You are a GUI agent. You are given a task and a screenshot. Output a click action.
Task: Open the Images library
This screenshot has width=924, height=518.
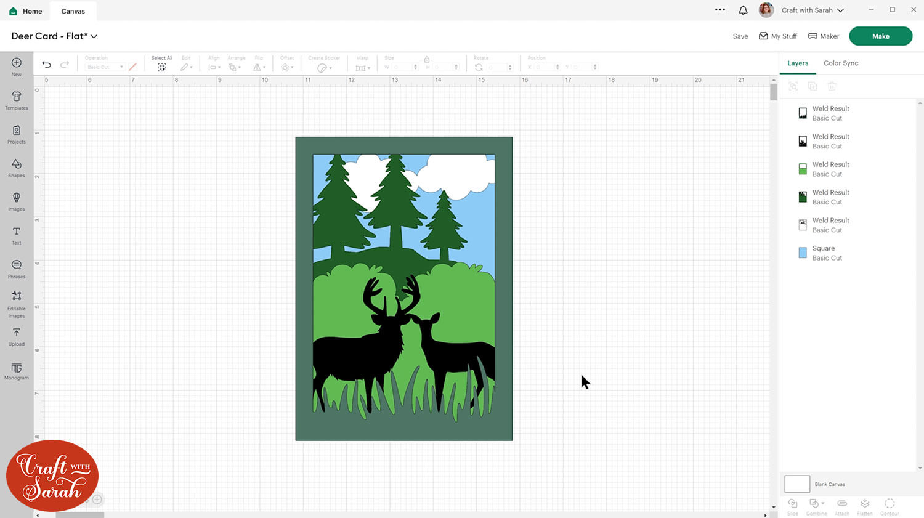[17, 201]
